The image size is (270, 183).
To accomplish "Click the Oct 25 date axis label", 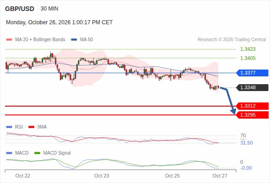I will 172,176.
